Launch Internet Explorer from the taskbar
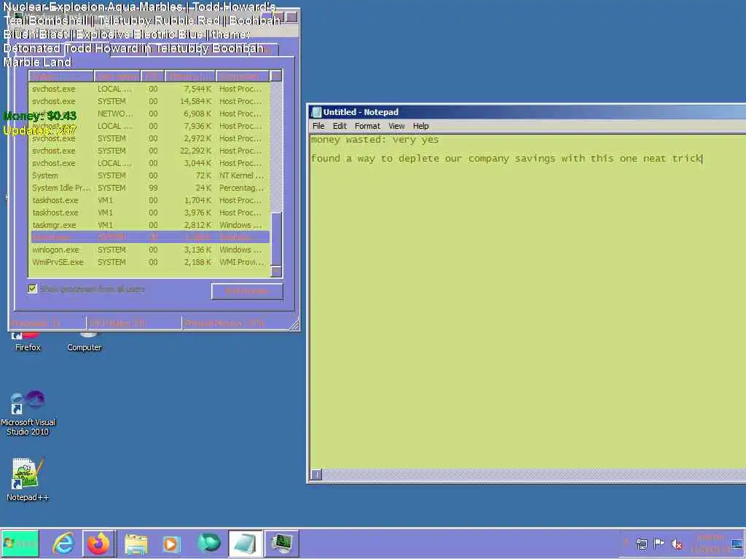This screenshot has width=746, height=559. coord(63,543)
